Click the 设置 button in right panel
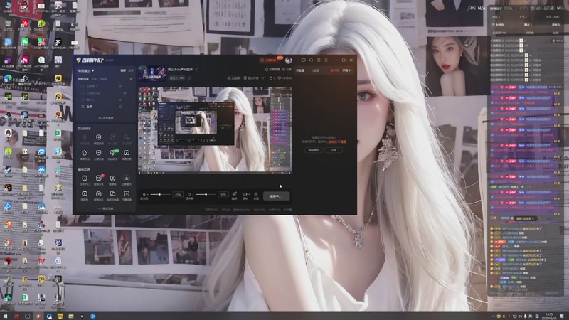This screenshot has height=320, width=569. coord(333,150)
